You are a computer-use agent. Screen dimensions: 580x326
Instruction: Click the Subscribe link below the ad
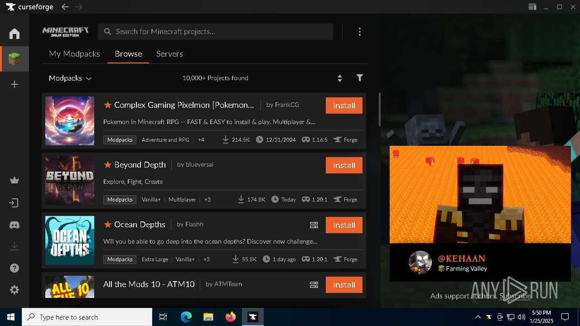coord(515,296)
